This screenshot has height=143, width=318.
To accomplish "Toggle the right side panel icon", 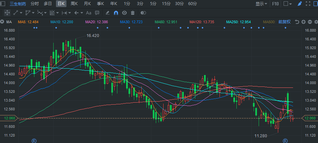I will pos(315,4).
